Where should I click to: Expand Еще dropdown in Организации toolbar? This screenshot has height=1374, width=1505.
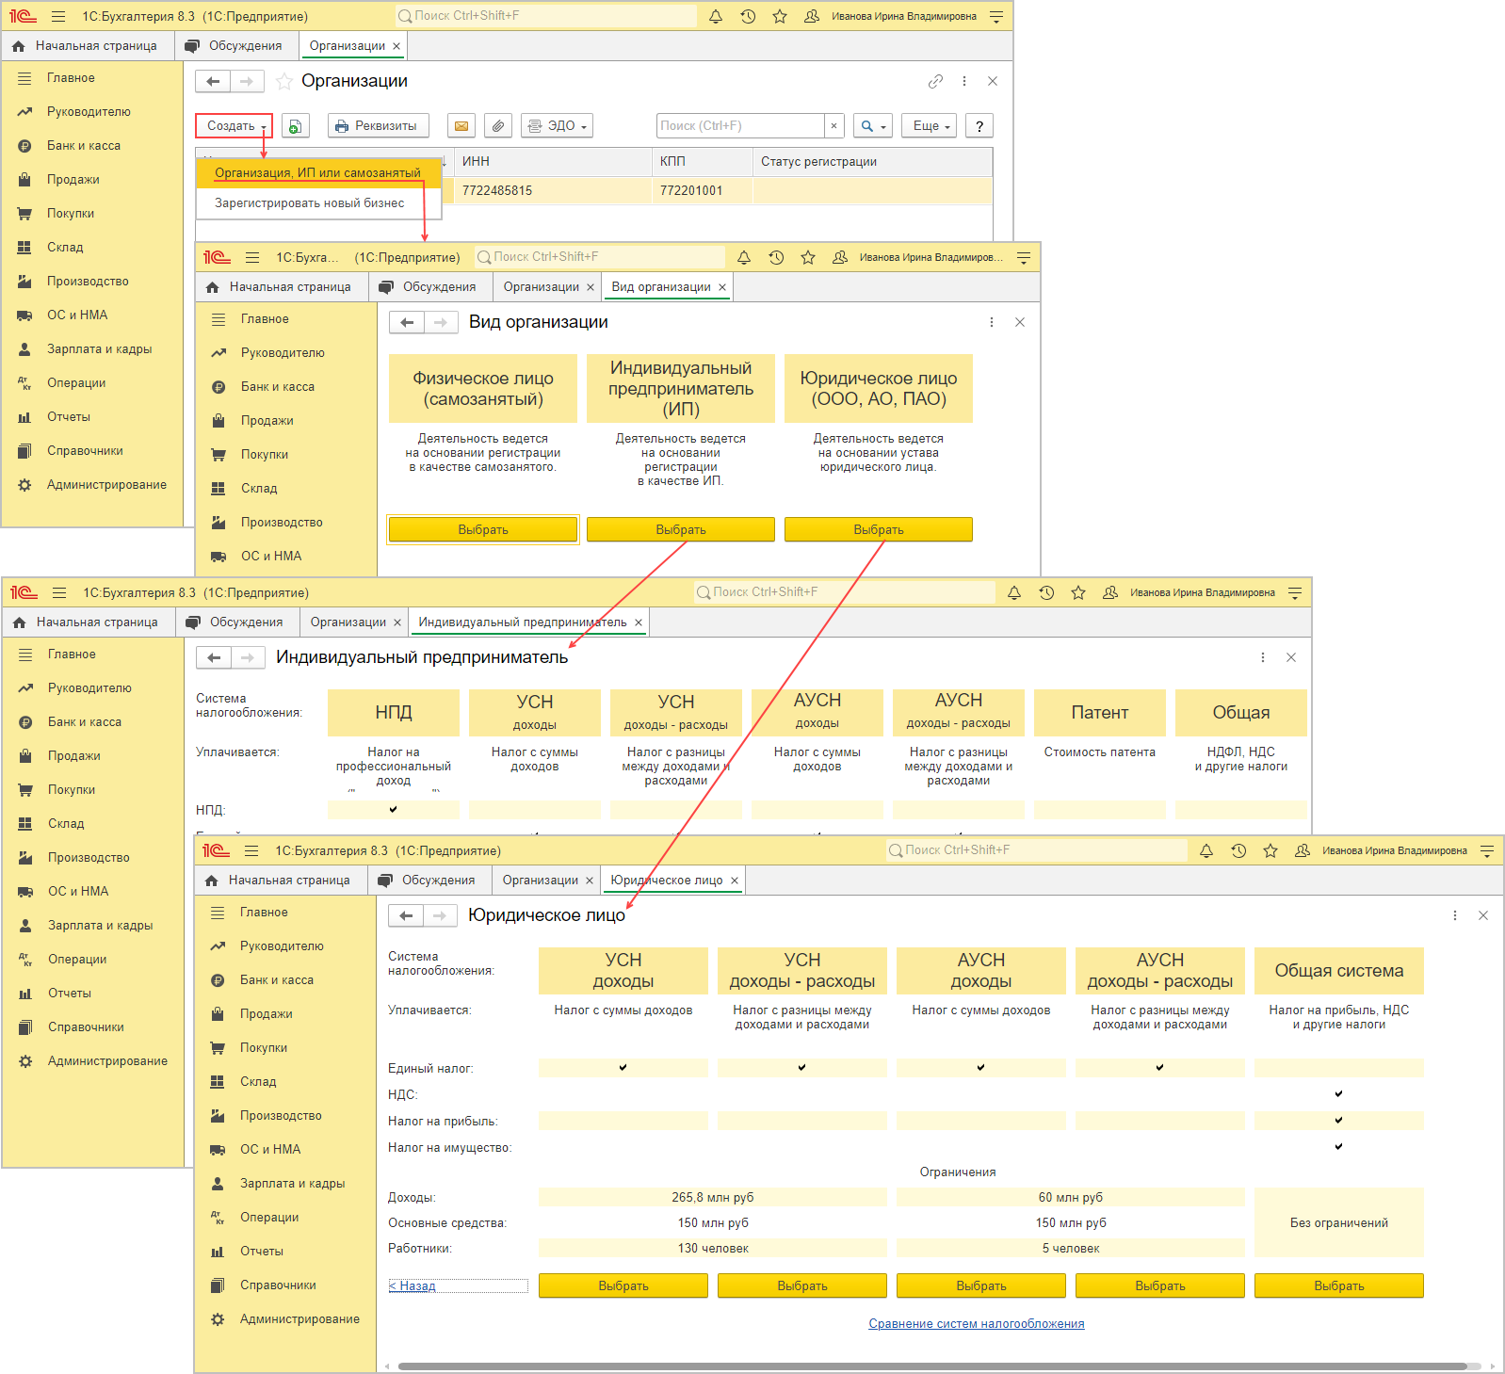pos(930,125)
